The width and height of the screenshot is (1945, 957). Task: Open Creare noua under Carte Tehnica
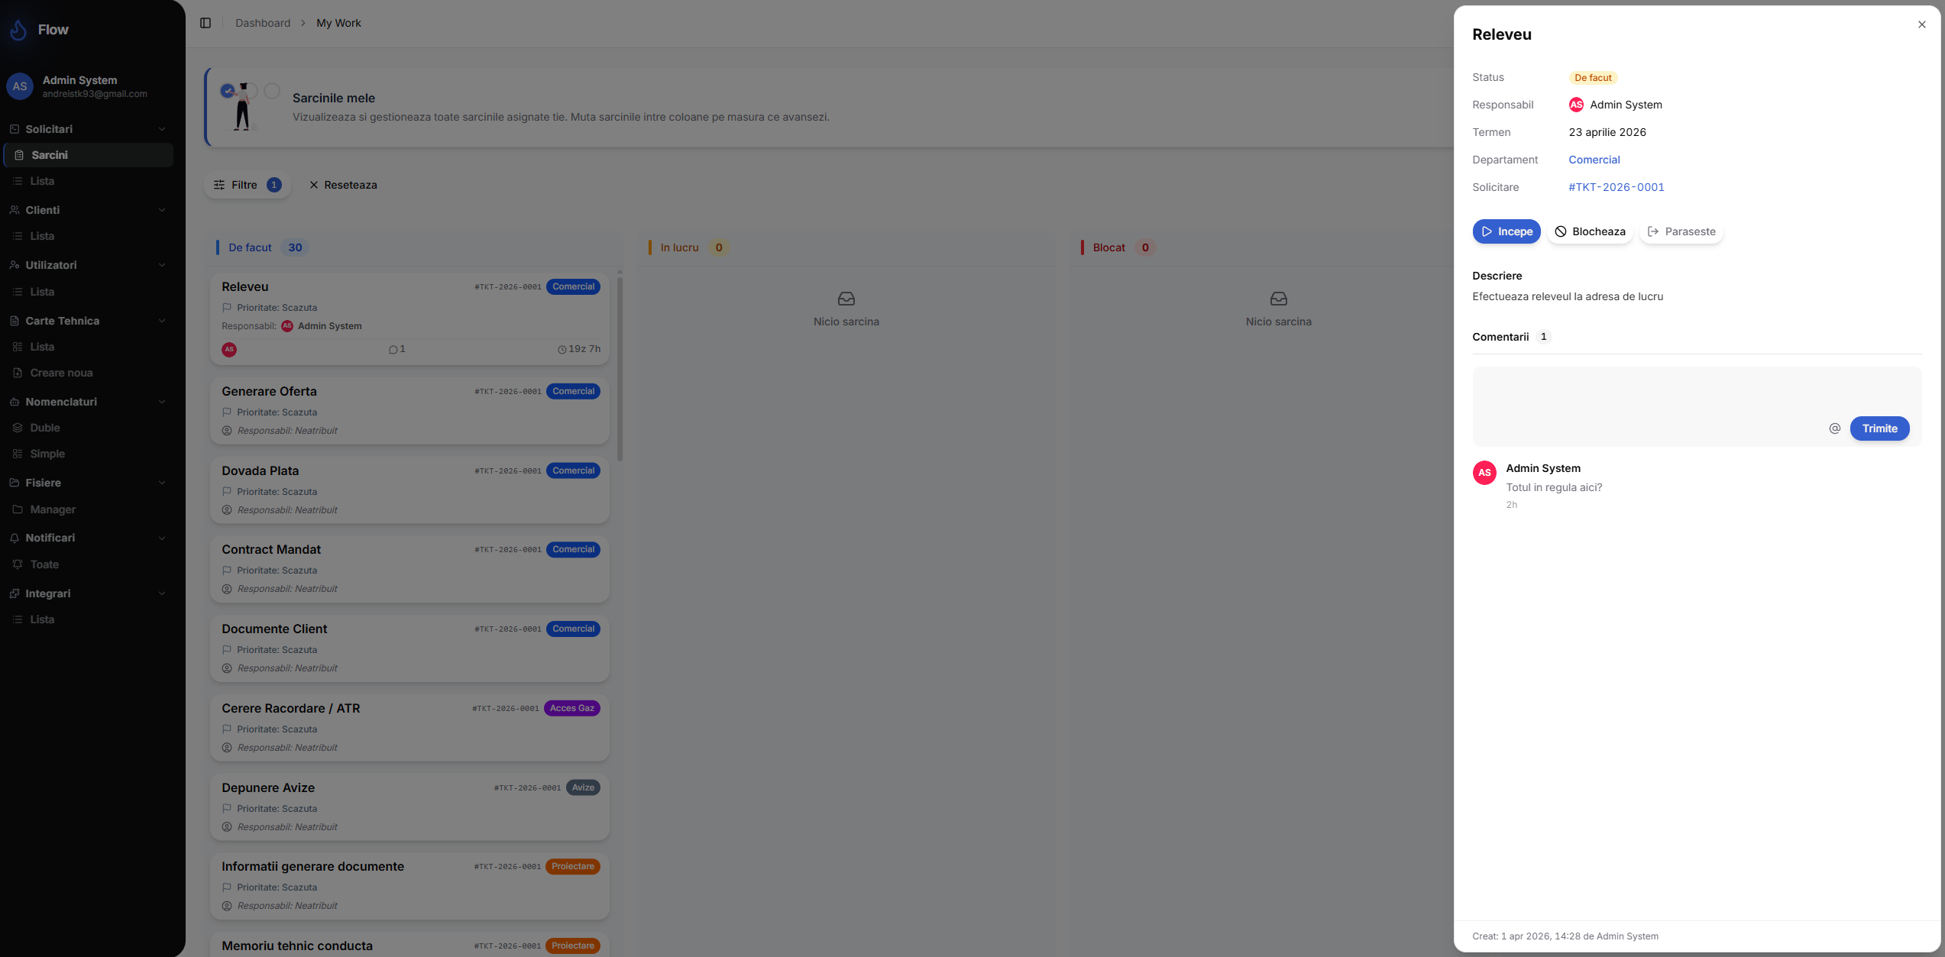pyautogui.click(x=61, y=373)
